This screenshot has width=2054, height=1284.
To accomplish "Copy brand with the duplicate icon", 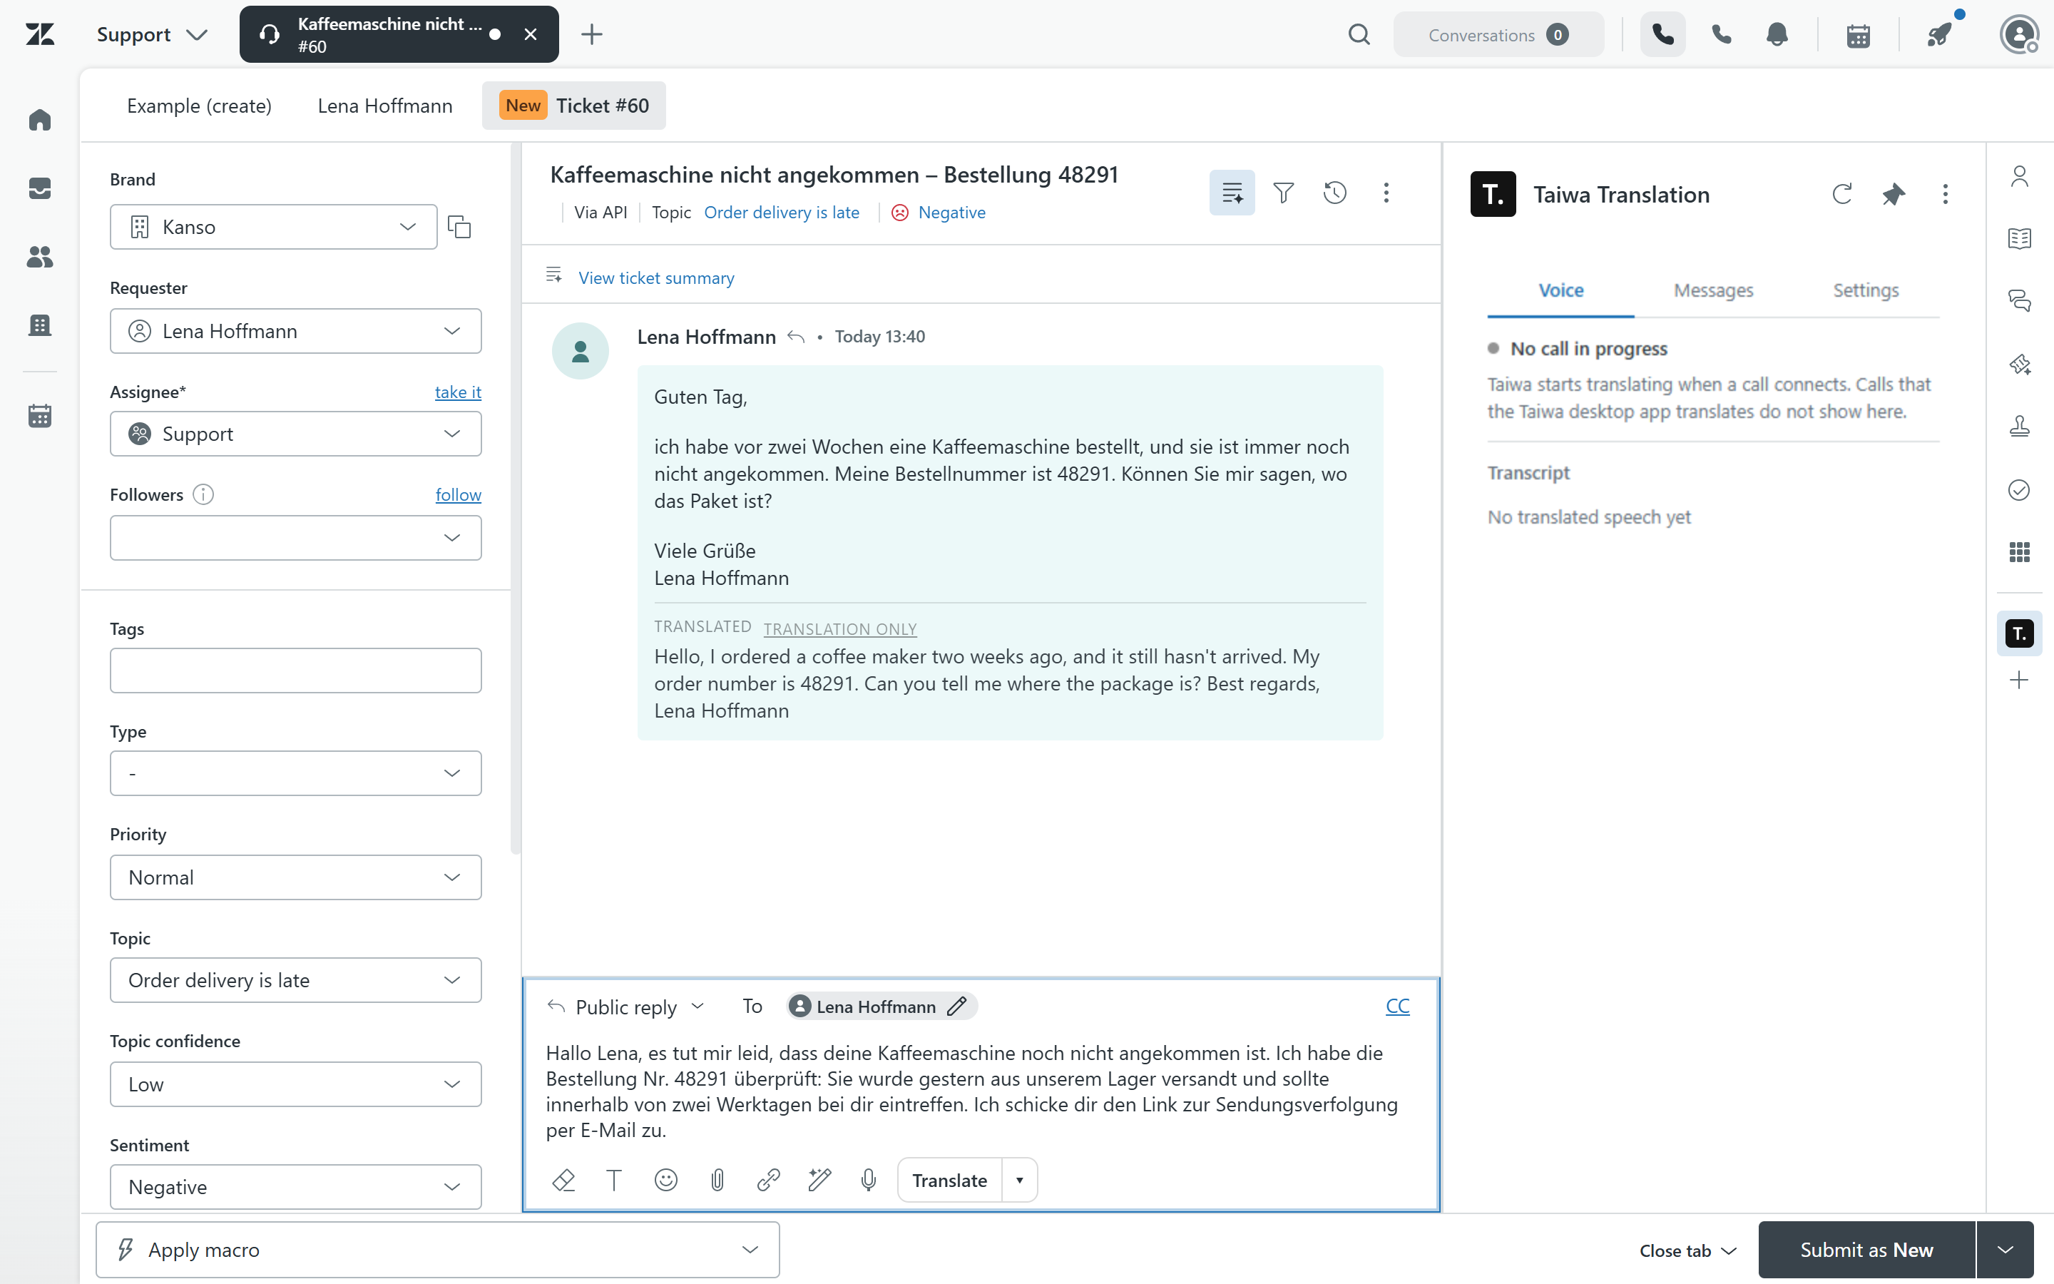I will coord(459,227).
